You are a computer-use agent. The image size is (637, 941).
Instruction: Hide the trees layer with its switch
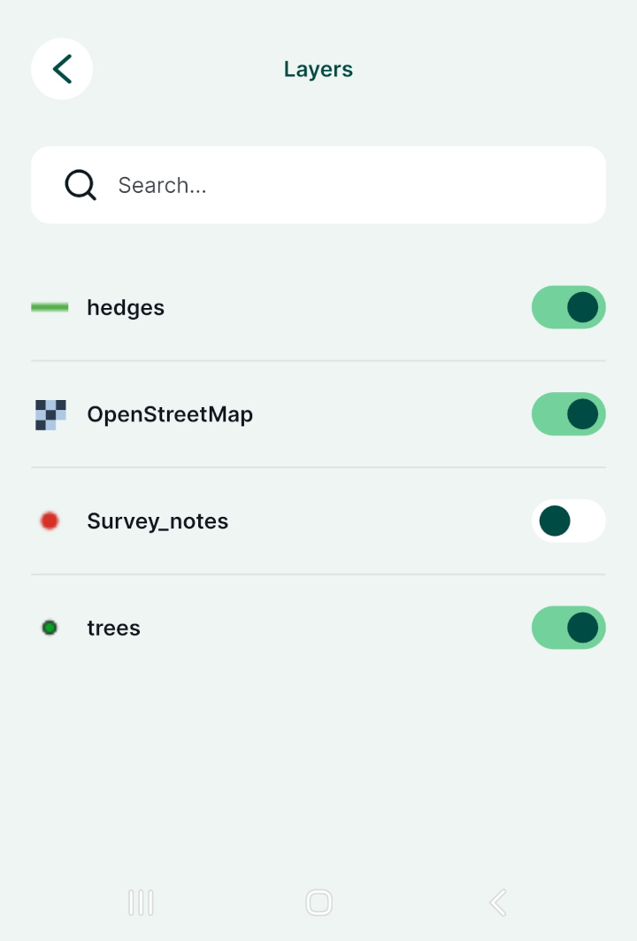coord(569,628)
